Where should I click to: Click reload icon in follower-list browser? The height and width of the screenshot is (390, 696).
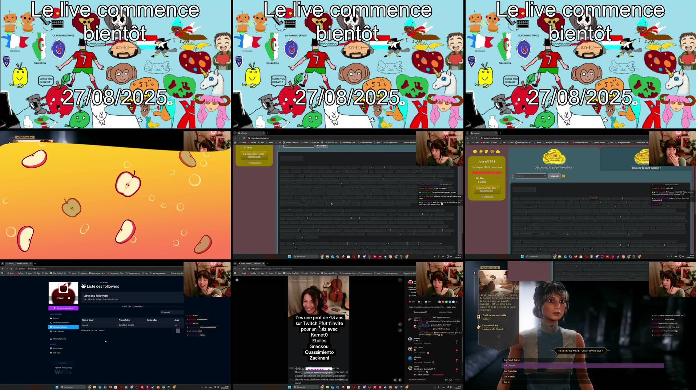pos(12,269)
